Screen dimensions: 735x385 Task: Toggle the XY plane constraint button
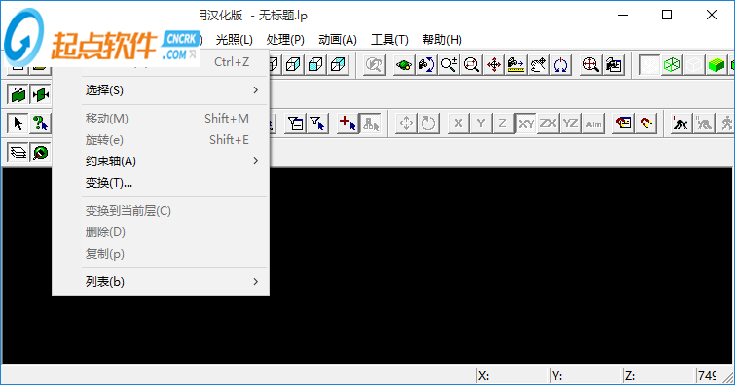[526, 123]
